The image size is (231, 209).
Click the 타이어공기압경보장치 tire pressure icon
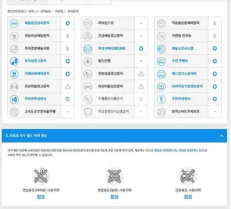tap(161, 87)
